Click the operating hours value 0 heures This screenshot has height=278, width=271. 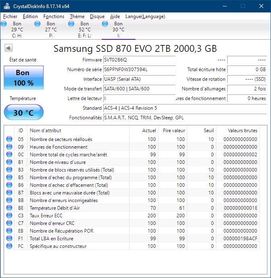click(x=247, y=98)
